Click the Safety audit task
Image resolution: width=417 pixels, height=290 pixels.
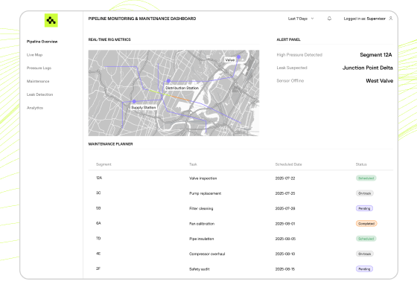200,269
